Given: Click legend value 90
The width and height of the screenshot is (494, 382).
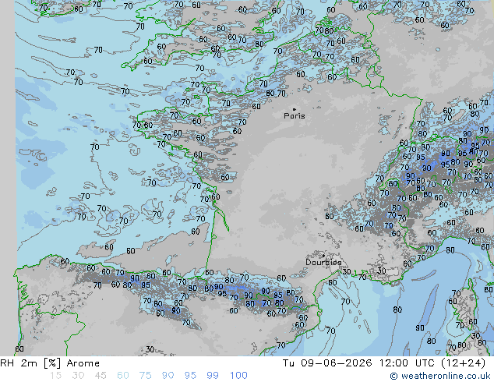Looking at the screenshot, I should [168, 376].
